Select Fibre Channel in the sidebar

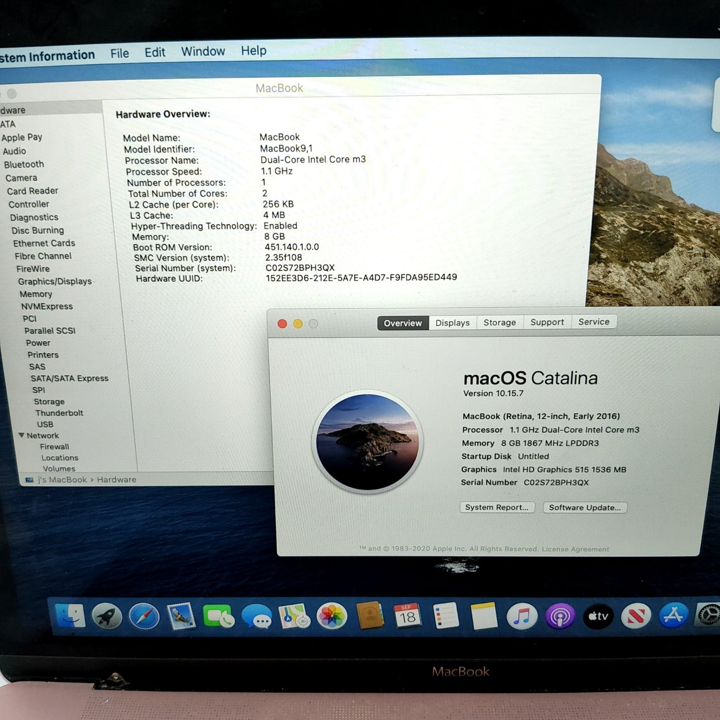[x=43, y=256]
